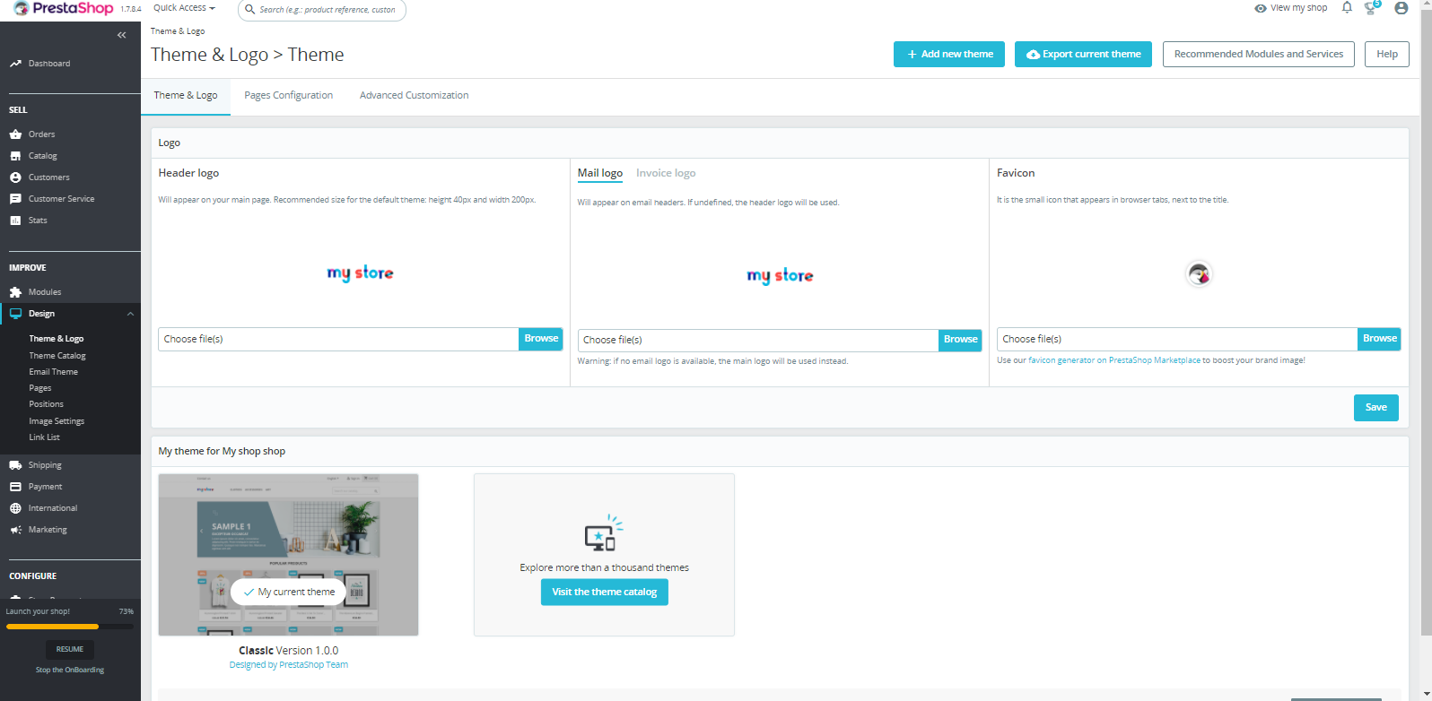Open Customer Service in sidebar

tap(61, 199)
